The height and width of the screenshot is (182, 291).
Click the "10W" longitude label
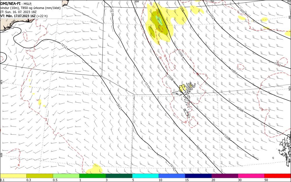click(x=136, y=1)
